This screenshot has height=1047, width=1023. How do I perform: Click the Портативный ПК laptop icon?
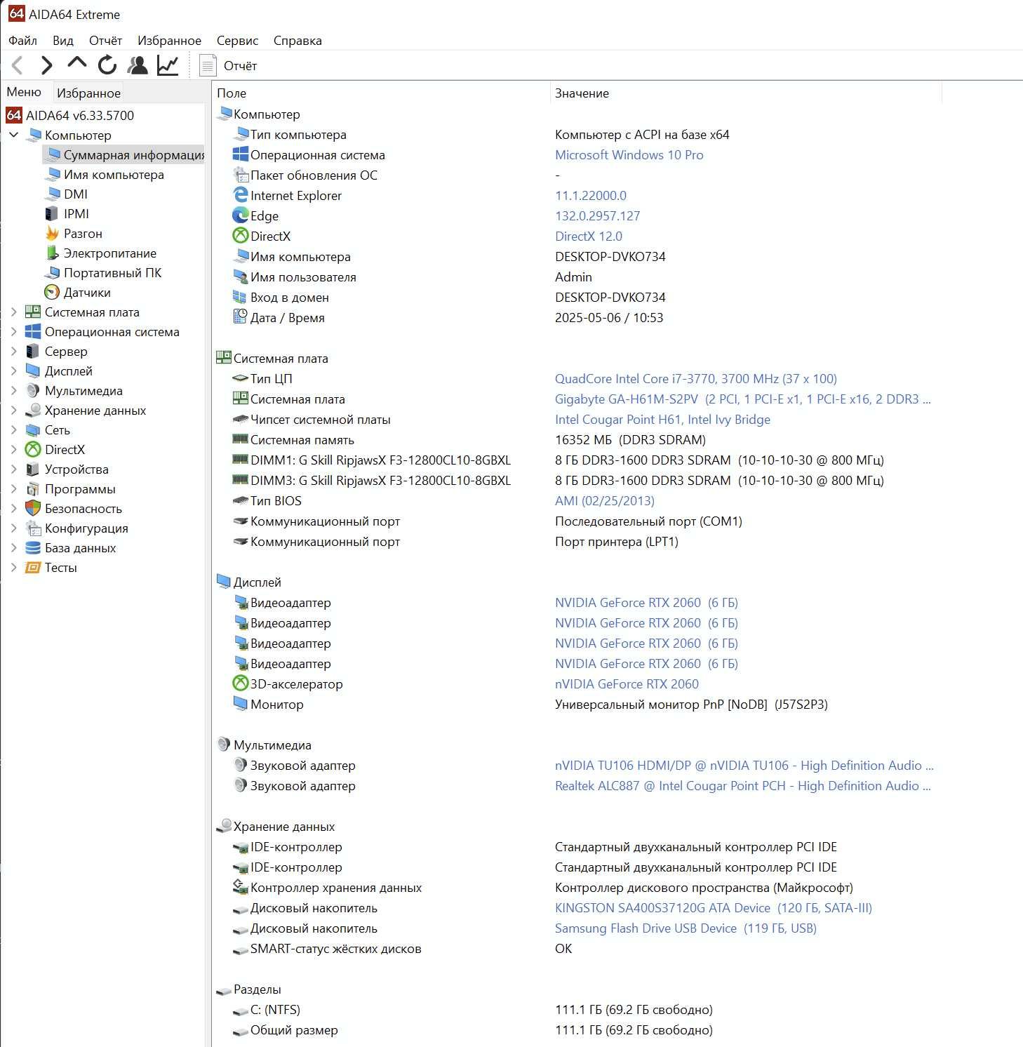52,272
